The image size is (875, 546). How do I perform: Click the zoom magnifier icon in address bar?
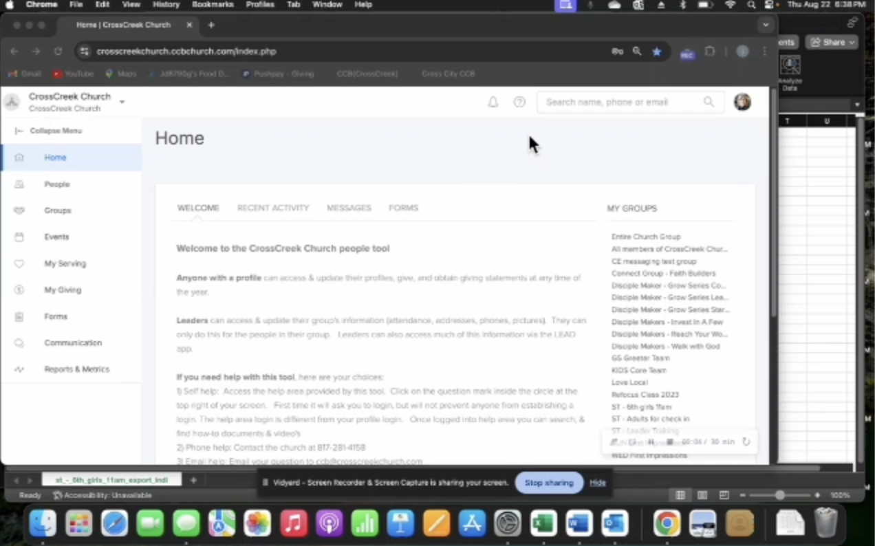click(x=637, y=51)
